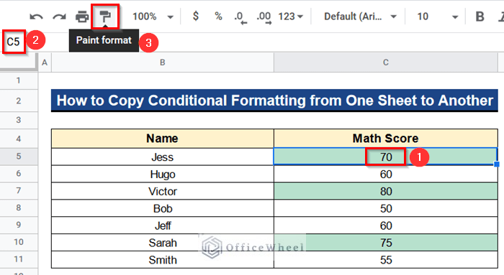Click the C5 Name box
504x275 pixels.
point(14,42)
